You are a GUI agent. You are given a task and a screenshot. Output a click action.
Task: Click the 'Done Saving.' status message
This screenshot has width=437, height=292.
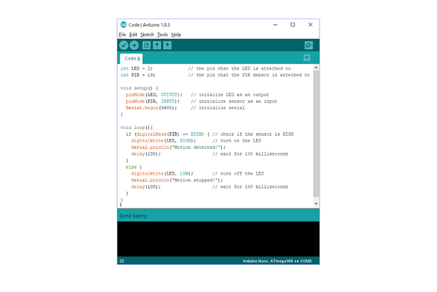point(134,216)
